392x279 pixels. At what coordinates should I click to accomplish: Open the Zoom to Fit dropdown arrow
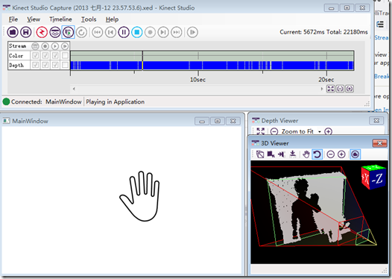[320, 131]
